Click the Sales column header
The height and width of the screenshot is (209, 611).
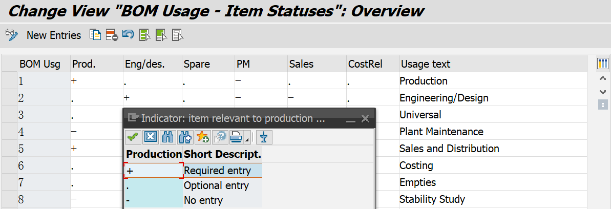(x=317, y=64)
